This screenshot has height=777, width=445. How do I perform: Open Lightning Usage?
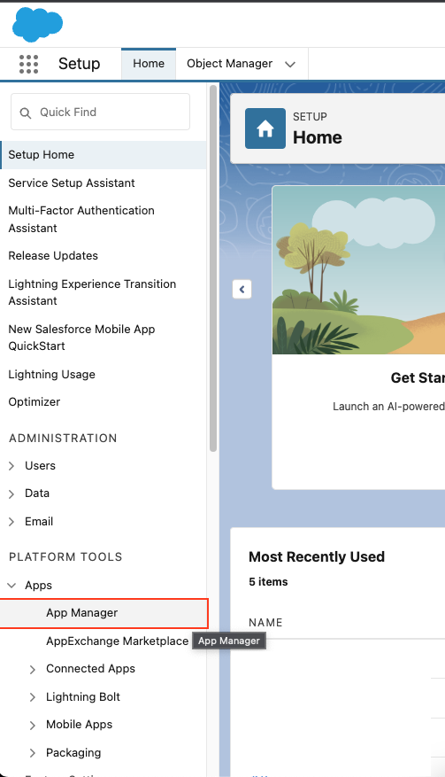pos(51,375)
